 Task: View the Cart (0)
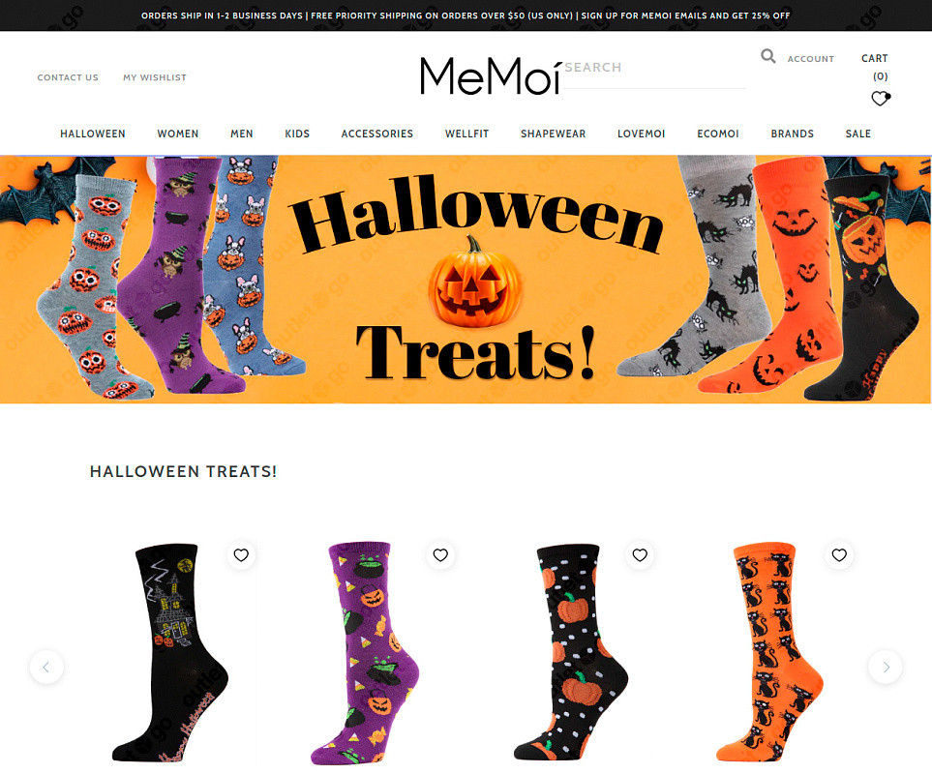(x=875, y=67)
